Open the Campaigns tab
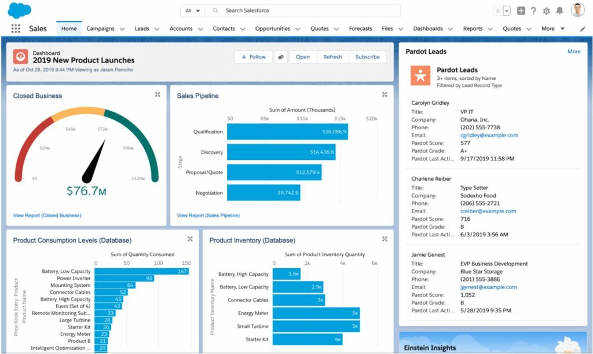 (100, 28)
